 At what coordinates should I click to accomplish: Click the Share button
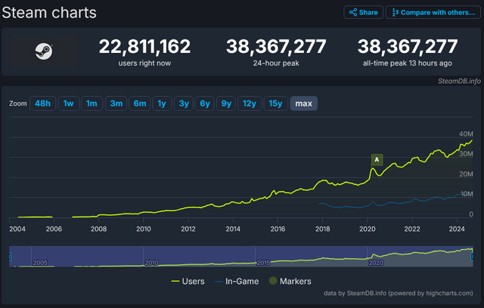(363, 12)
